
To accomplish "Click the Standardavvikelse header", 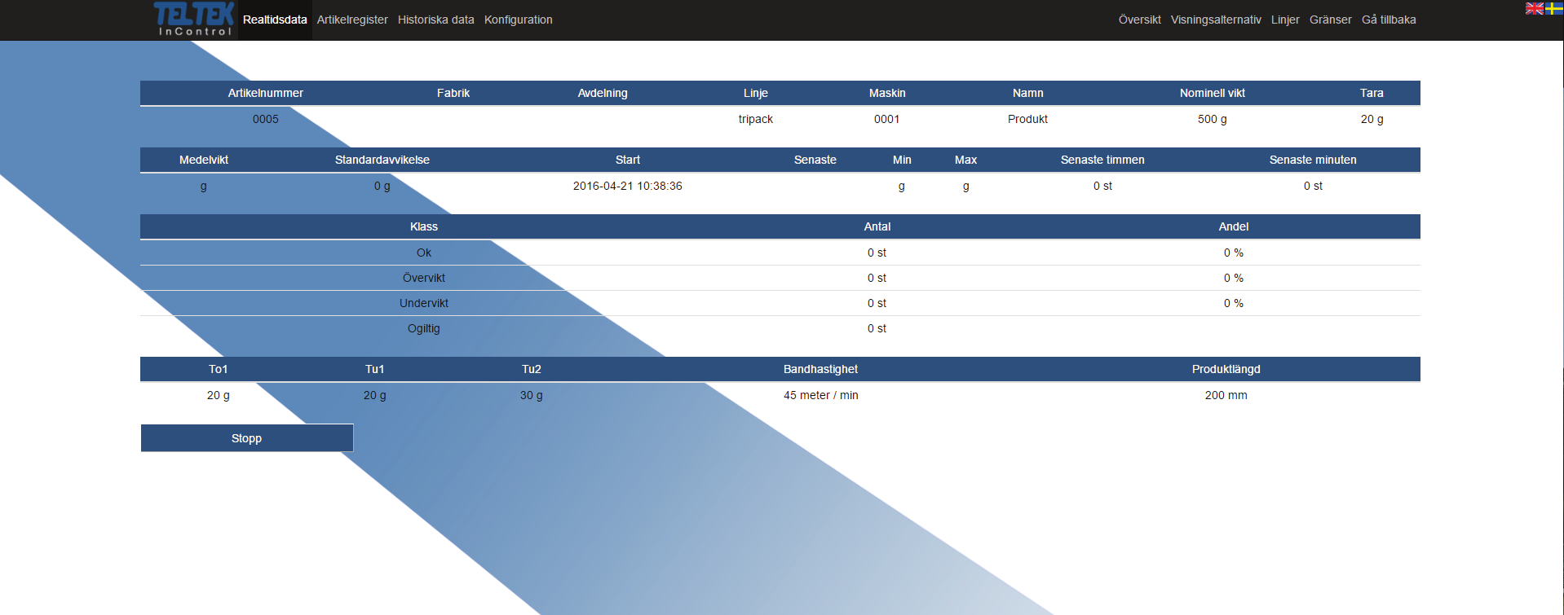I will click(382, 160).
